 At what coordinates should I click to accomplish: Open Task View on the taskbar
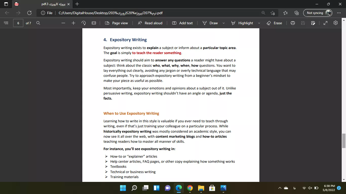click(x=145, y=188)
